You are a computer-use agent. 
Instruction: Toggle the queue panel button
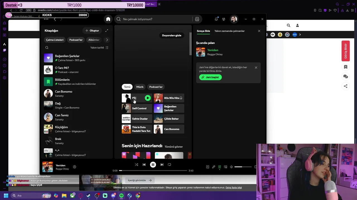pyautogui.click(x=219, y=167)
